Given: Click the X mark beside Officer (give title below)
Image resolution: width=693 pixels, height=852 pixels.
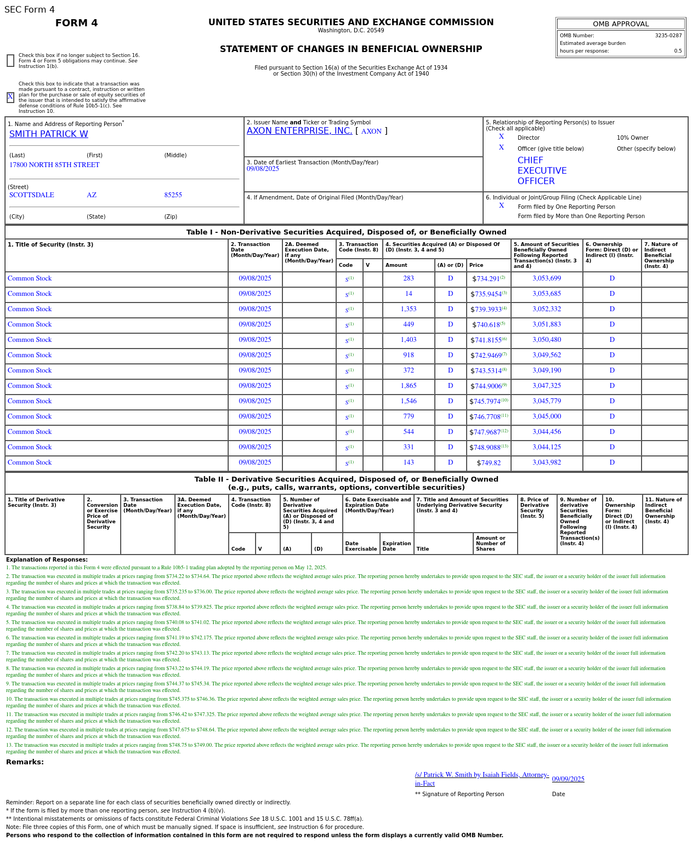Looking at the screenshot, I should point(501,148).
